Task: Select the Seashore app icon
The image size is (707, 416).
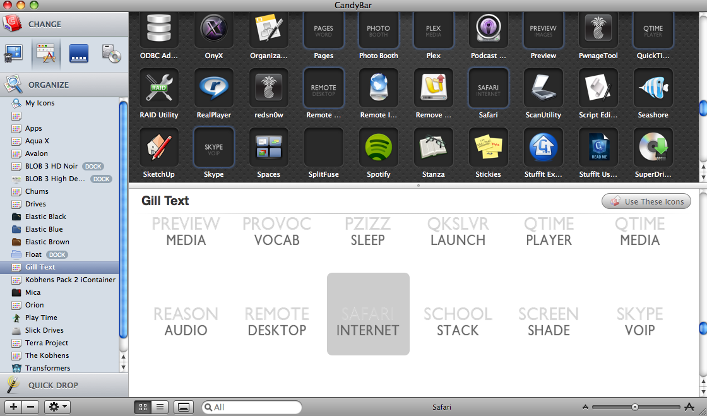Action: [x=653, y=88]
